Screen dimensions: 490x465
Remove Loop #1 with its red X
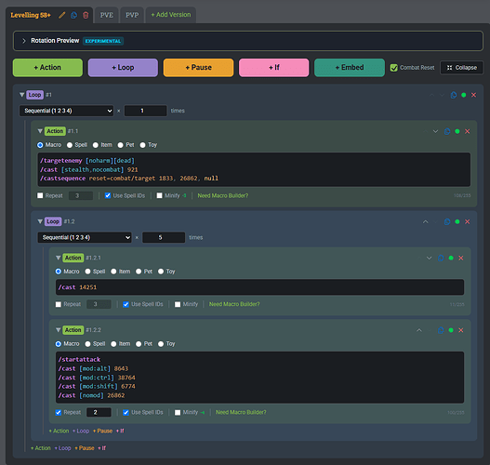(x=473, y=95)
